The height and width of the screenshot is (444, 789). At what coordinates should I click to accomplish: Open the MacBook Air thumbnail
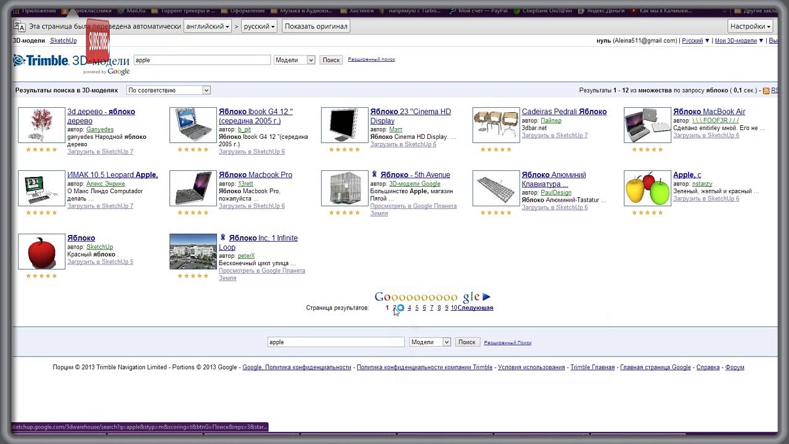coord(647,125)
